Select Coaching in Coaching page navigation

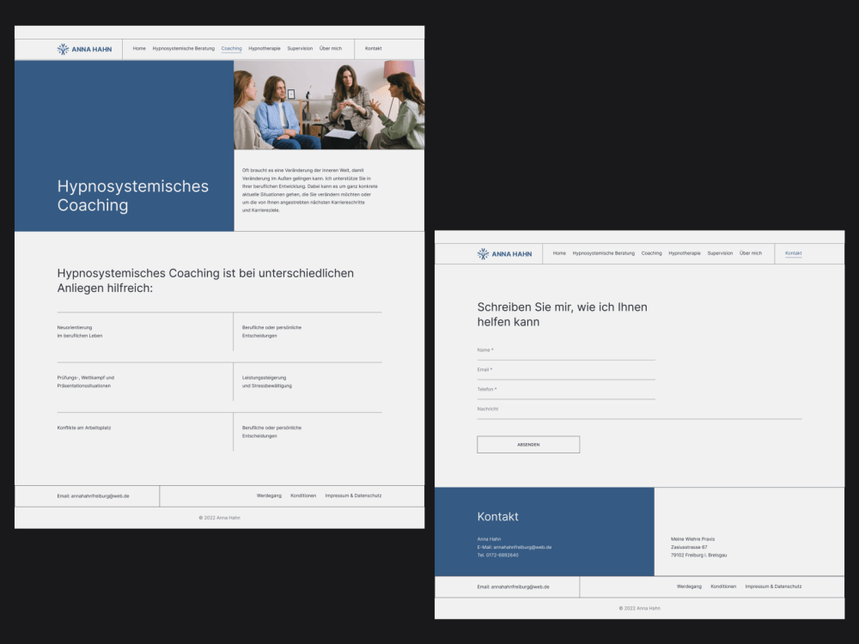point(231,49)
